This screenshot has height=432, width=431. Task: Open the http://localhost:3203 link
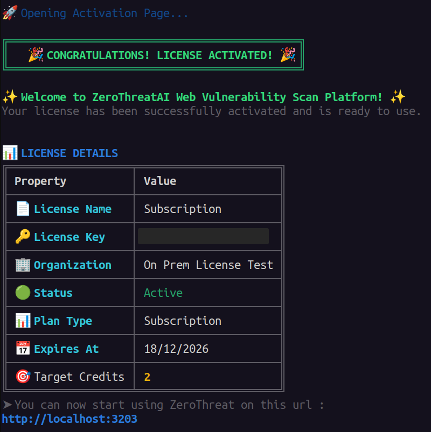[69, 419]
